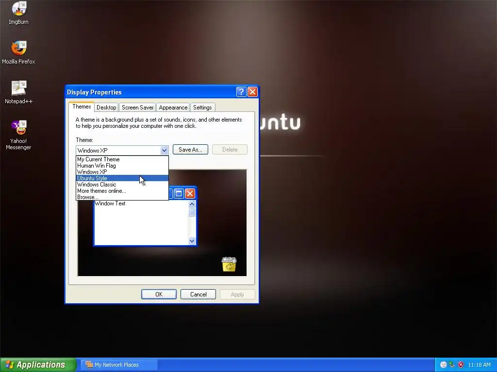Collapse the Theme dropdown arrow
The image size is (497, 372).
click(x=164, y=150)
